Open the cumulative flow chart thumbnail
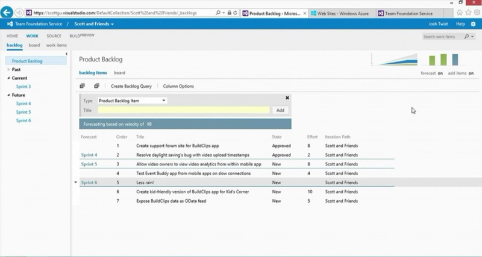The image size is (482, 257). (395, 59)
